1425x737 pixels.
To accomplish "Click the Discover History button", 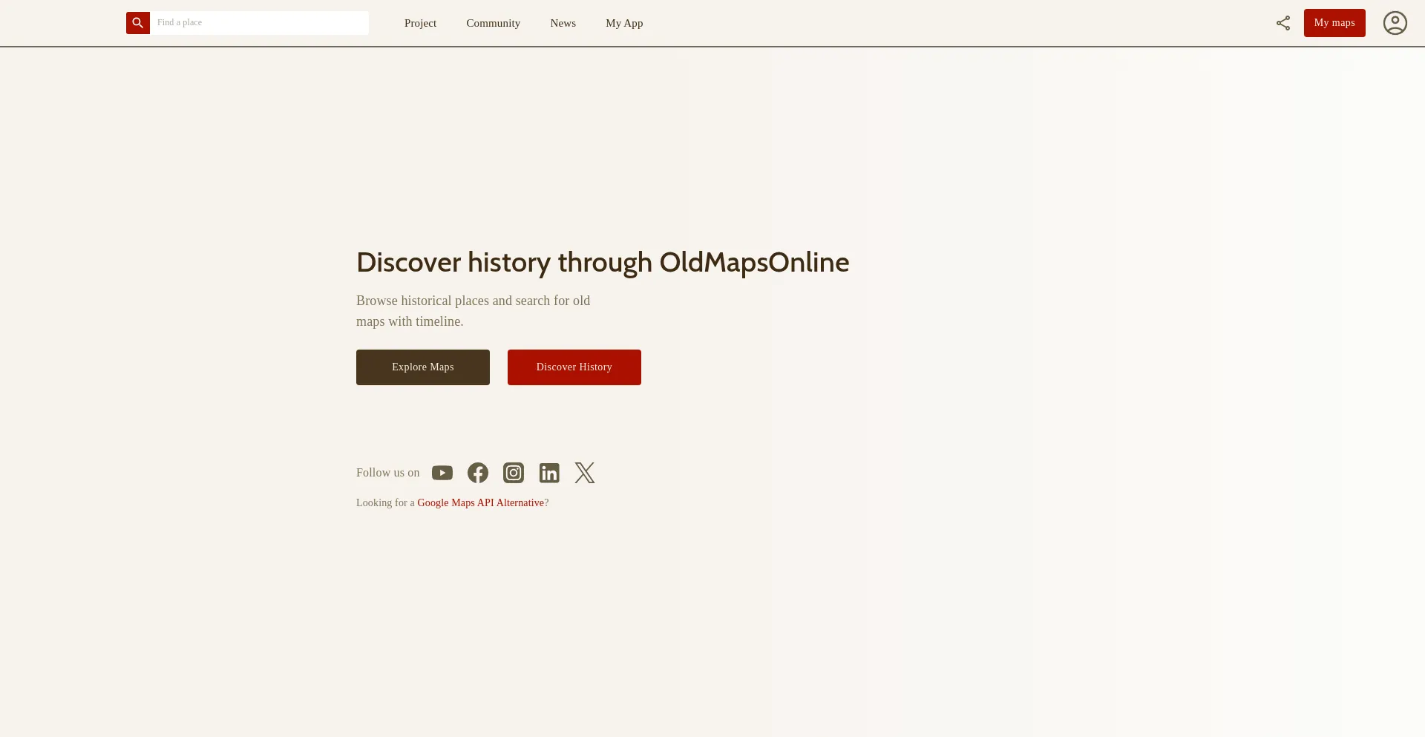I will (x=574, y=367).
